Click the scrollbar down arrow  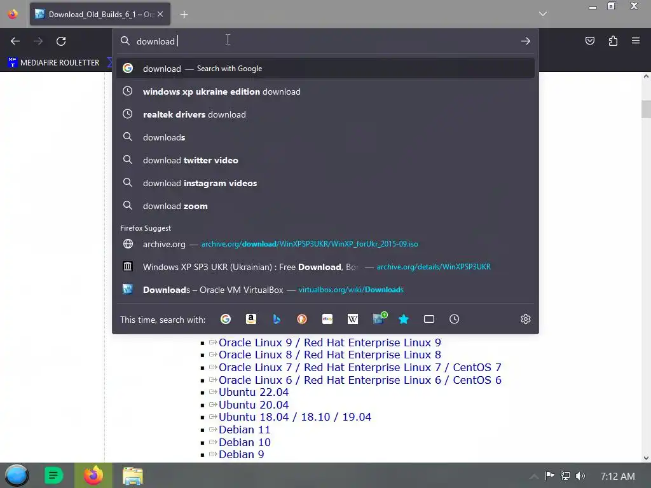646,458
